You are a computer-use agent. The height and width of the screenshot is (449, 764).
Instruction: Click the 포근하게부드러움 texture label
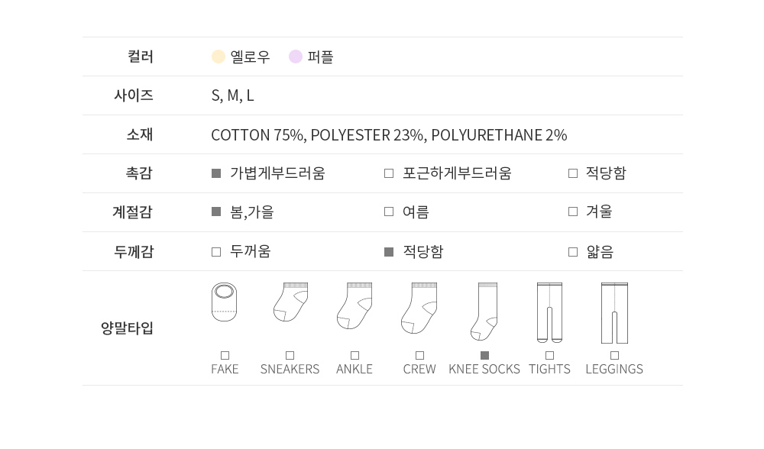point(457,173)
